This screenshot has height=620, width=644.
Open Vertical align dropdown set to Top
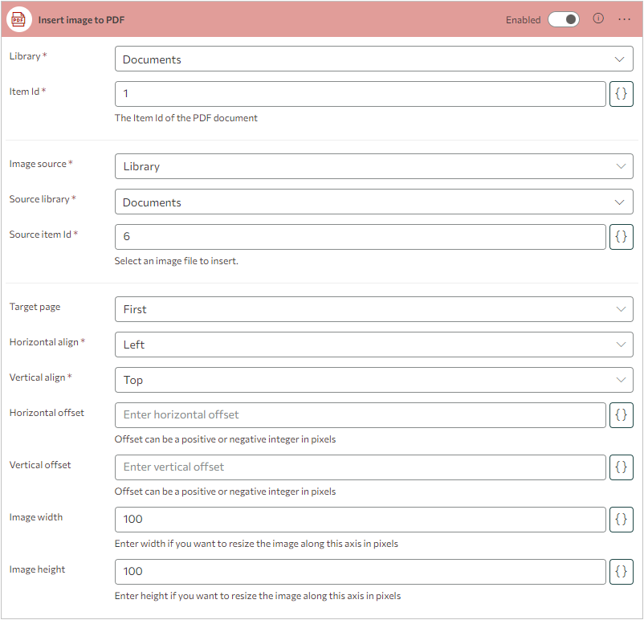pos(373,380)
